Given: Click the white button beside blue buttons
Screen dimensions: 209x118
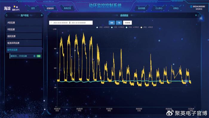Looking at the screenshot, I should pyautogui.click(x=127, y=23).
